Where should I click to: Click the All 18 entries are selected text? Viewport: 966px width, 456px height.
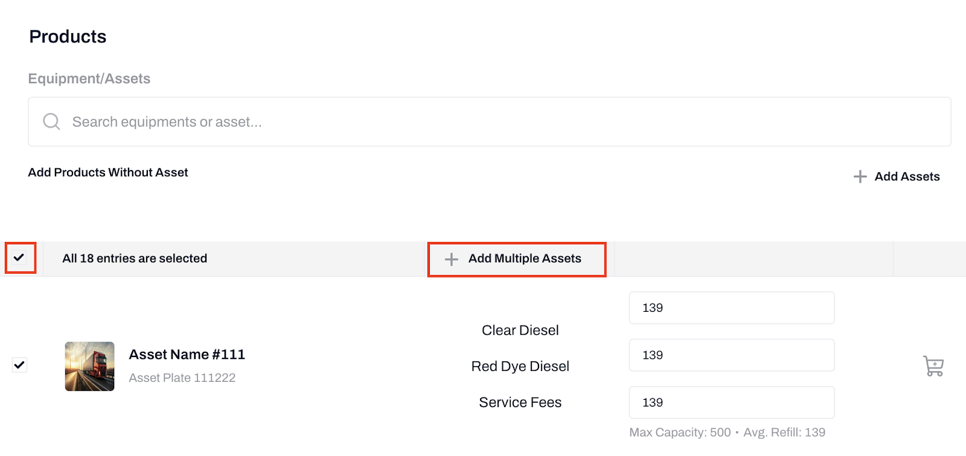135,259
